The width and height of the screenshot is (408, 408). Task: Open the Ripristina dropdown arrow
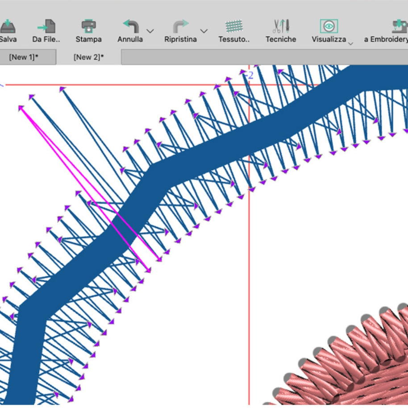coord(204,31)
